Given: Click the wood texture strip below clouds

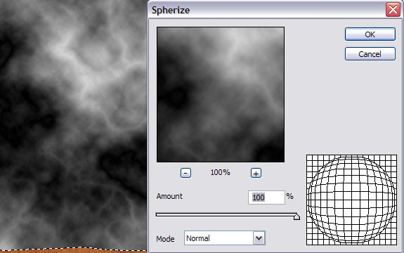Looking at the screenshot, I should tap(74, 251).
